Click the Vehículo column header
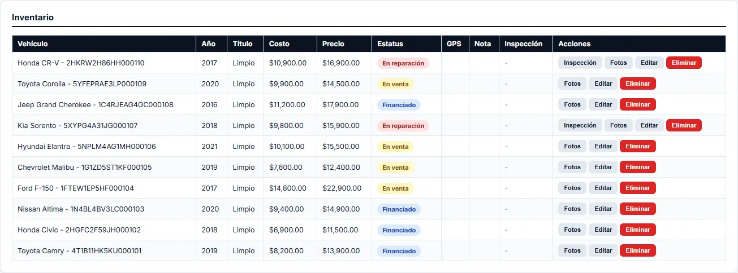 [33, 43]
